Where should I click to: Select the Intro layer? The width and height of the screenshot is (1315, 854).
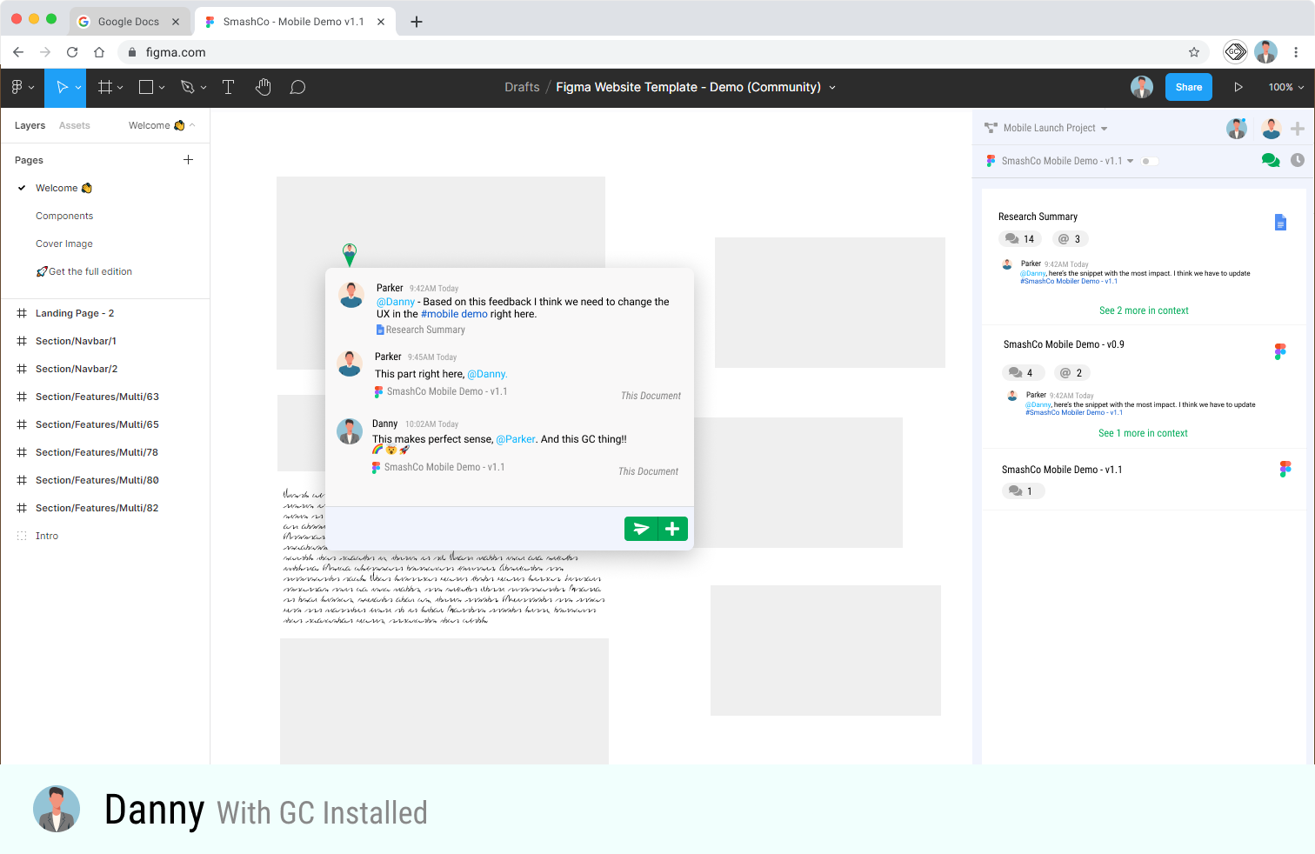47,536
